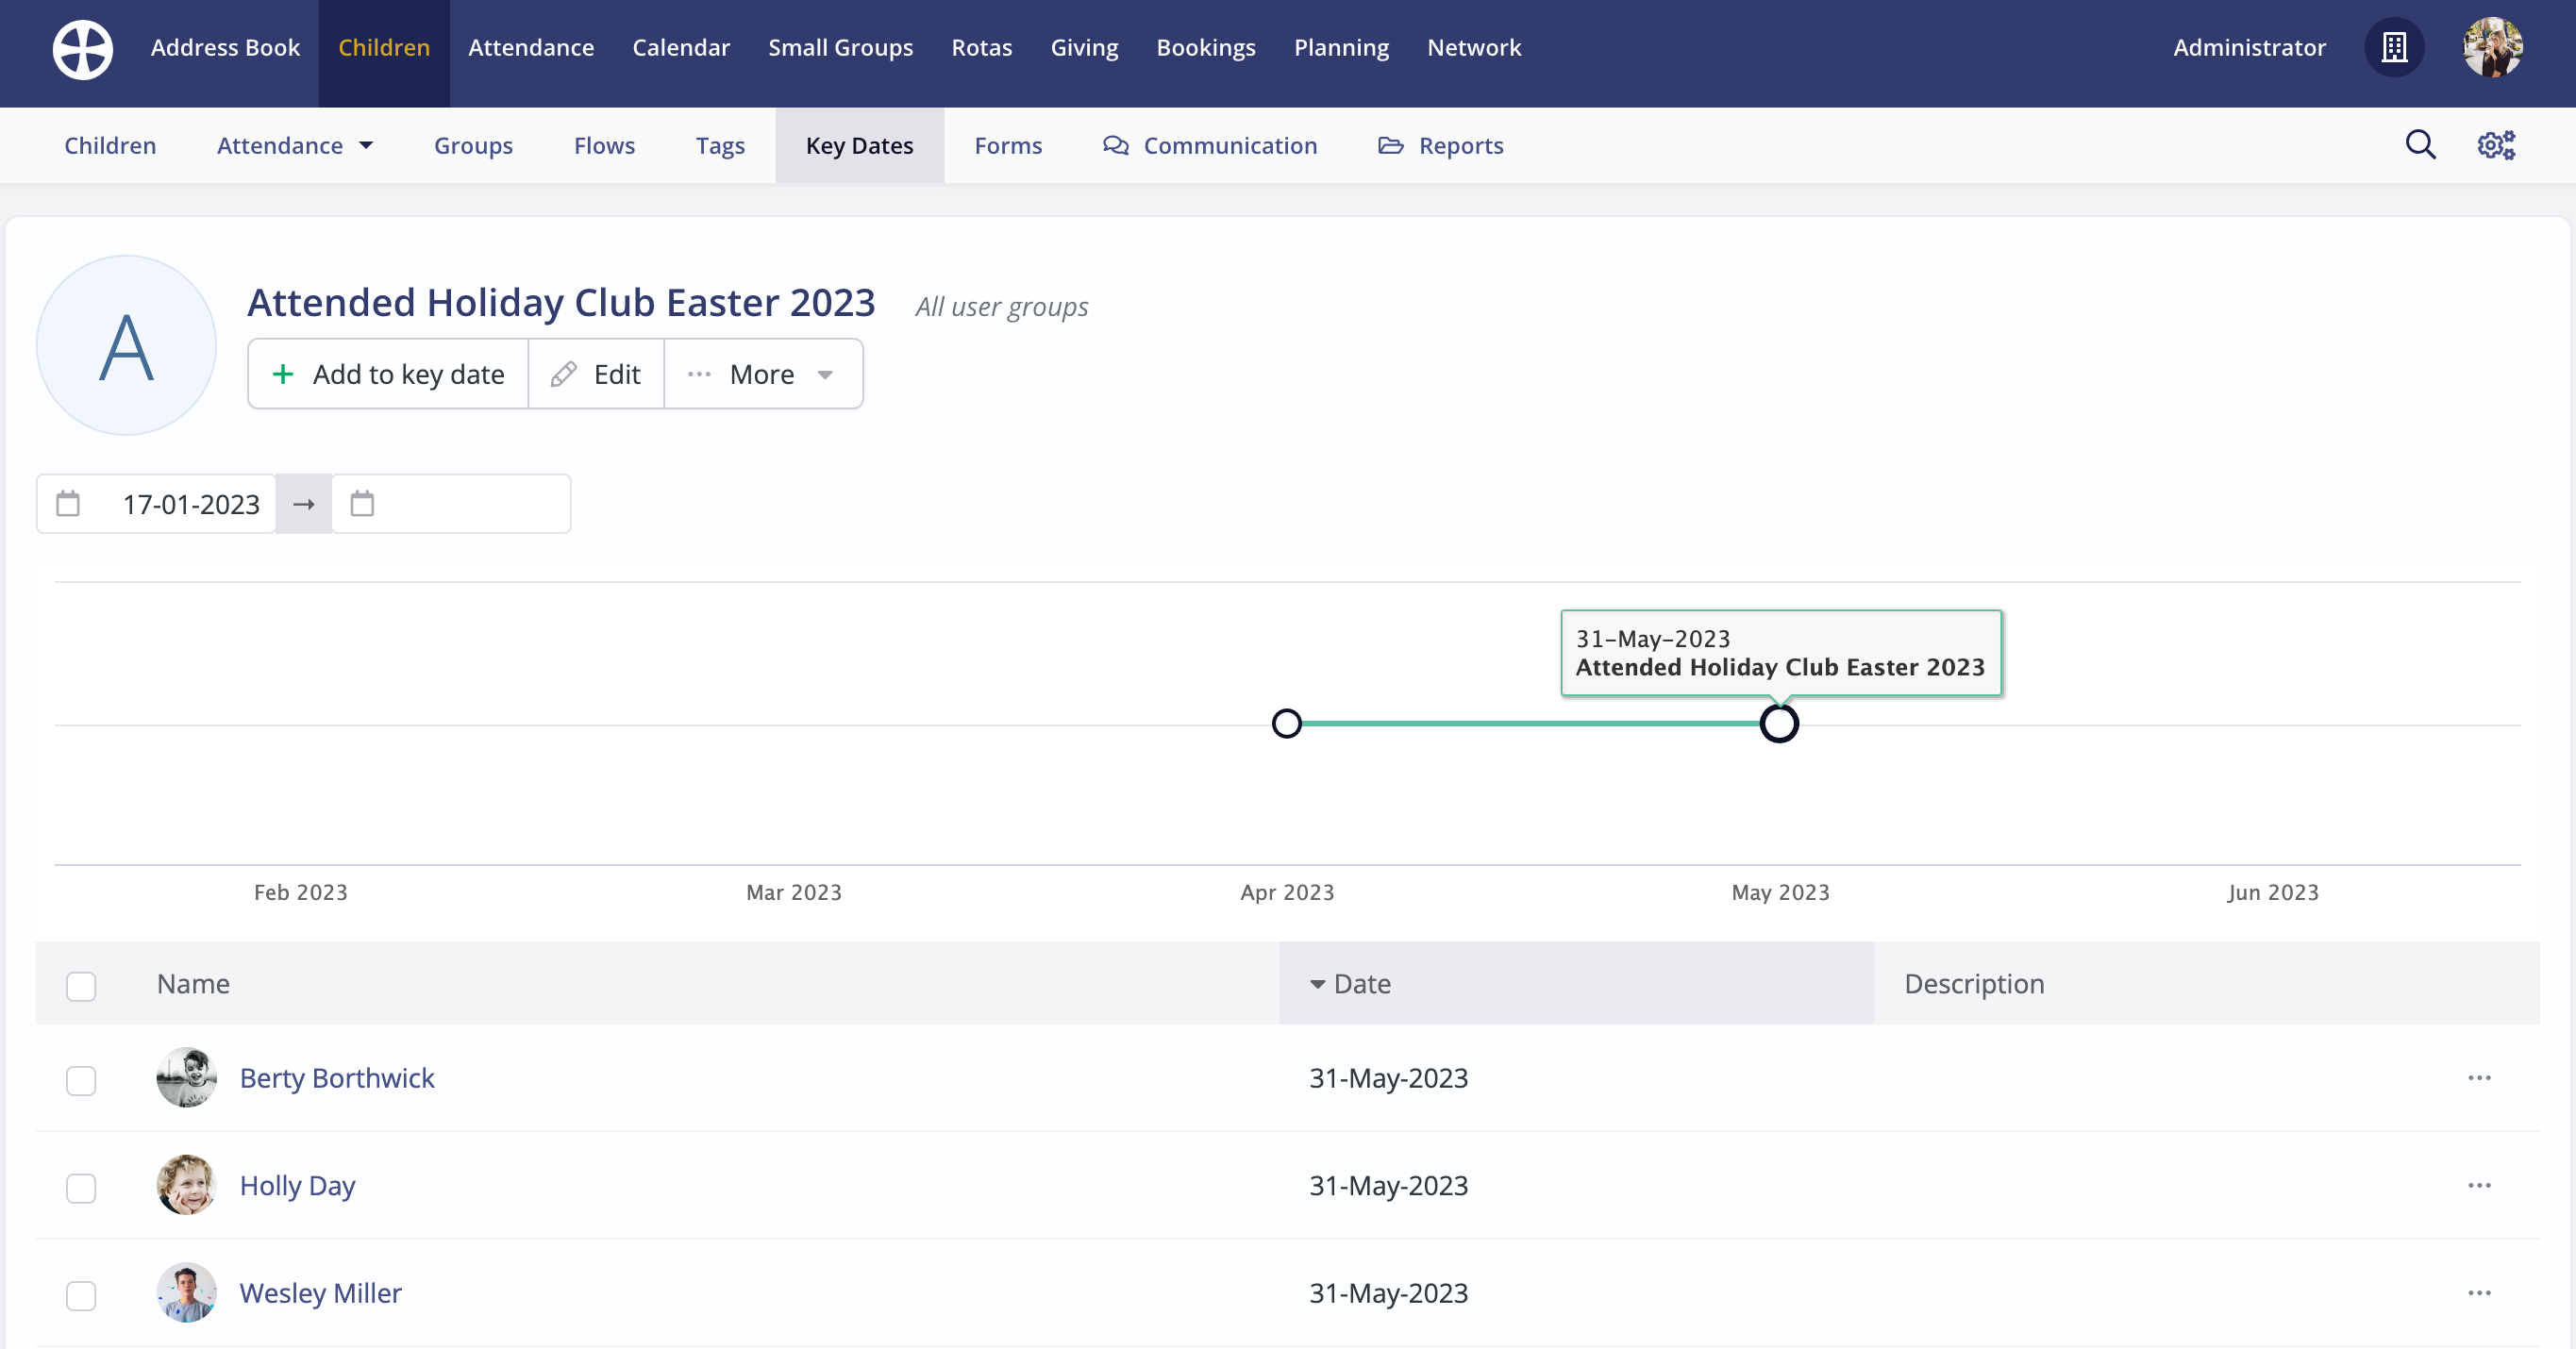Open Wesley Miller's profile link
Viewport: 2576px width, 1349px height.
(x=320, y=1293)
